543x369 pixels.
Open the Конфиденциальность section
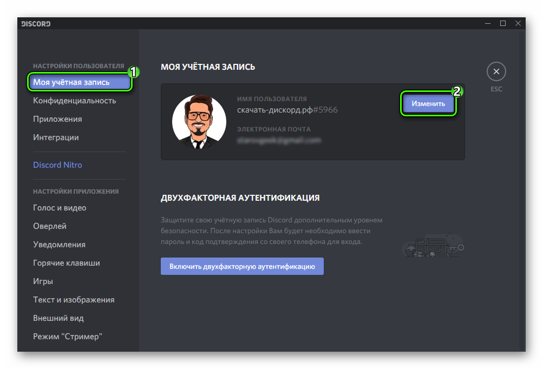(x=74, y=101)
